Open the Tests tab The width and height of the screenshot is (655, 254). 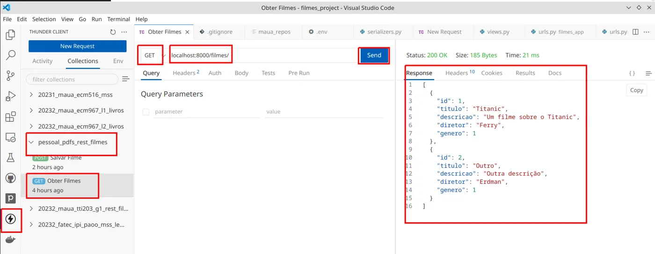268,73
